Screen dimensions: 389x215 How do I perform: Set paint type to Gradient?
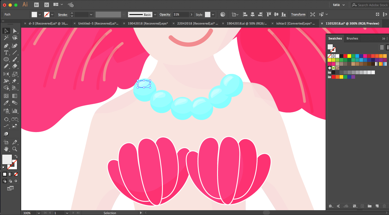click(10, 174)
